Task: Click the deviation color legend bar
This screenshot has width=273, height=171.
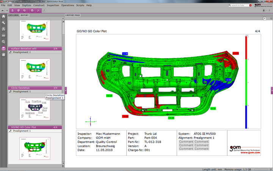Action: tap(247, 82)
